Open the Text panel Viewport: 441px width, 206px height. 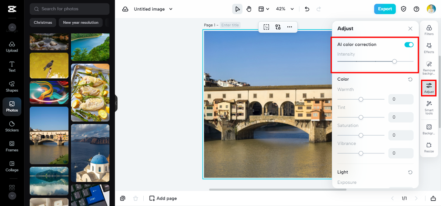click(12, 67)
